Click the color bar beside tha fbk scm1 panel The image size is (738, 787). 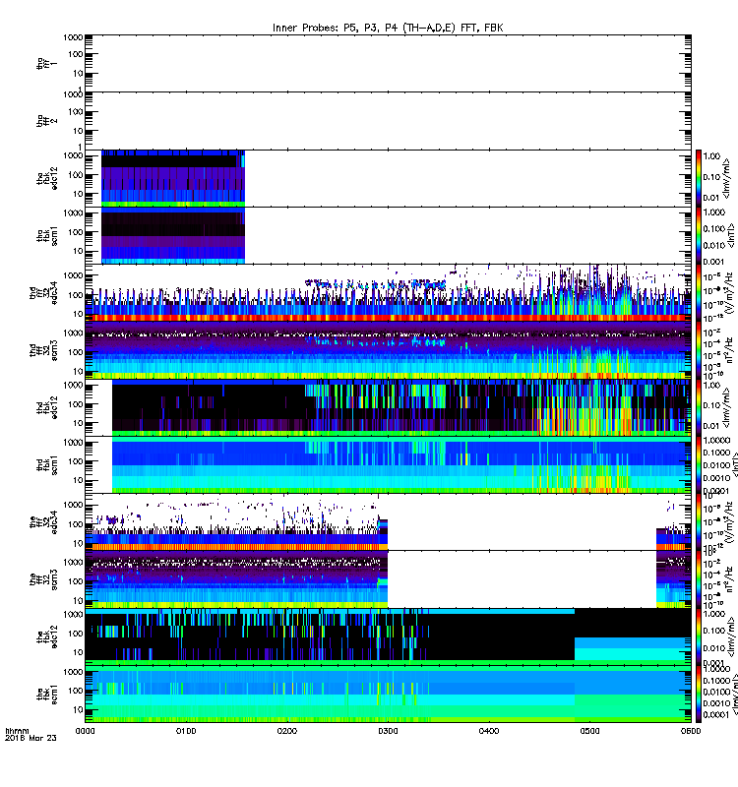(698, 235)
